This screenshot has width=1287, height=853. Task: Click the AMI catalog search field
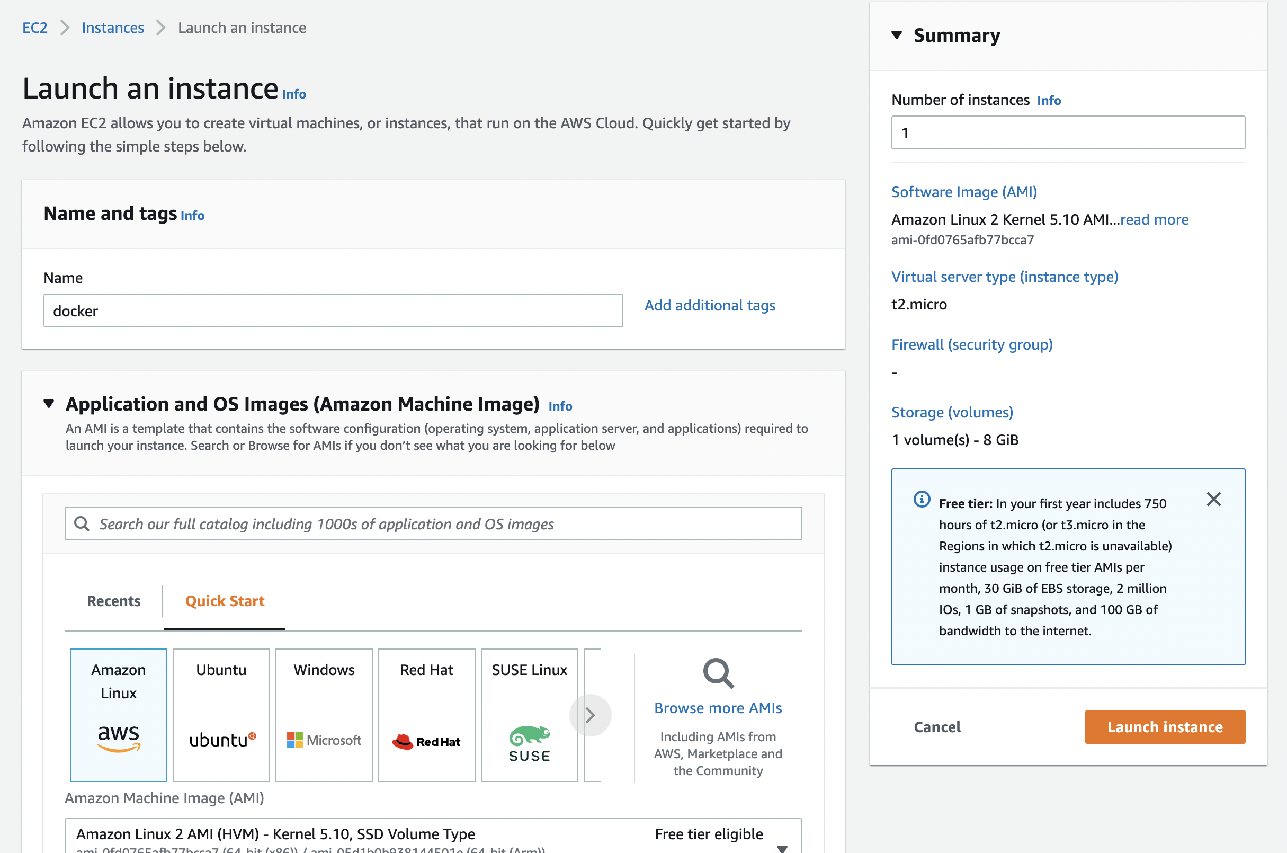[x=433, y=523]
